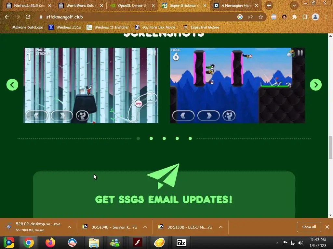
Task: Close the WarioWare Gold tab
Action: (101, 6)
